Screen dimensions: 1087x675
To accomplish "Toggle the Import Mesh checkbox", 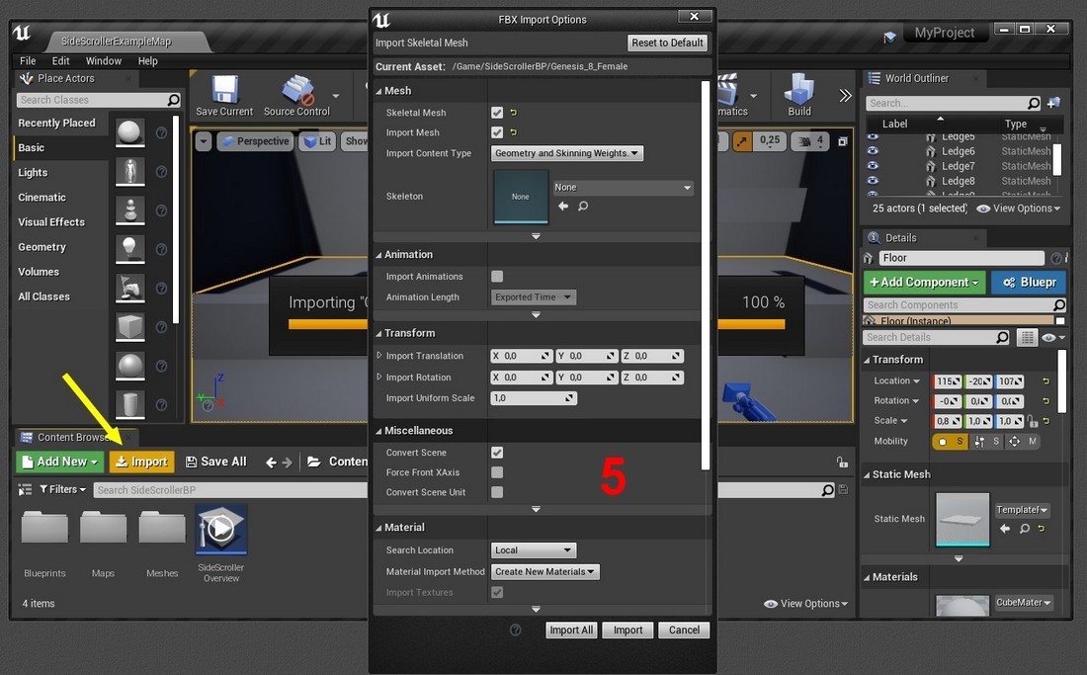I will (x=497, y=132).
